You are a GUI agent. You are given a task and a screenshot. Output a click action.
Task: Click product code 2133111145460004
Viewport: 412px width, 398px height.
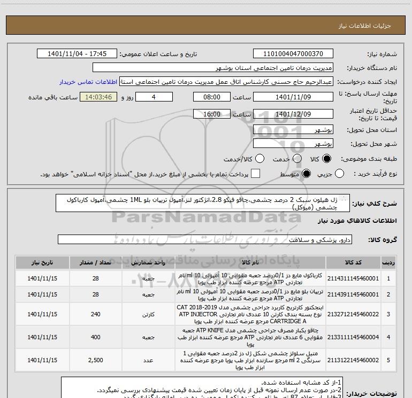pyautogui.click(x=353, y=337)
